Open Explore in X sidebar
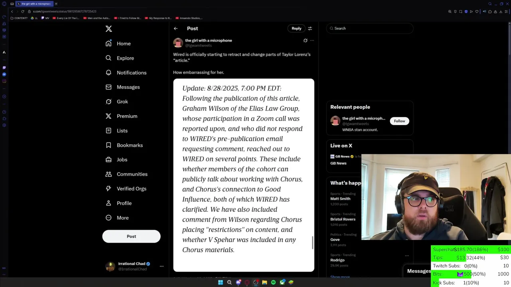 point(120,58)
